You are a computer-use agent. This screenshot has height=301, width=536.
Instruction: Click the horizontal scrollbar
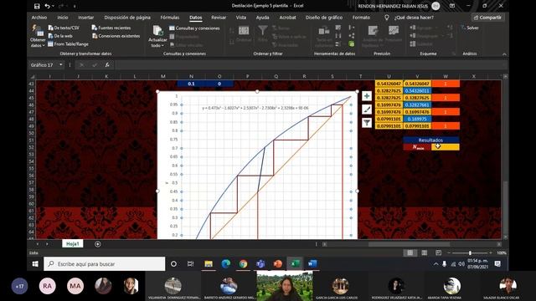coord(409,244)
